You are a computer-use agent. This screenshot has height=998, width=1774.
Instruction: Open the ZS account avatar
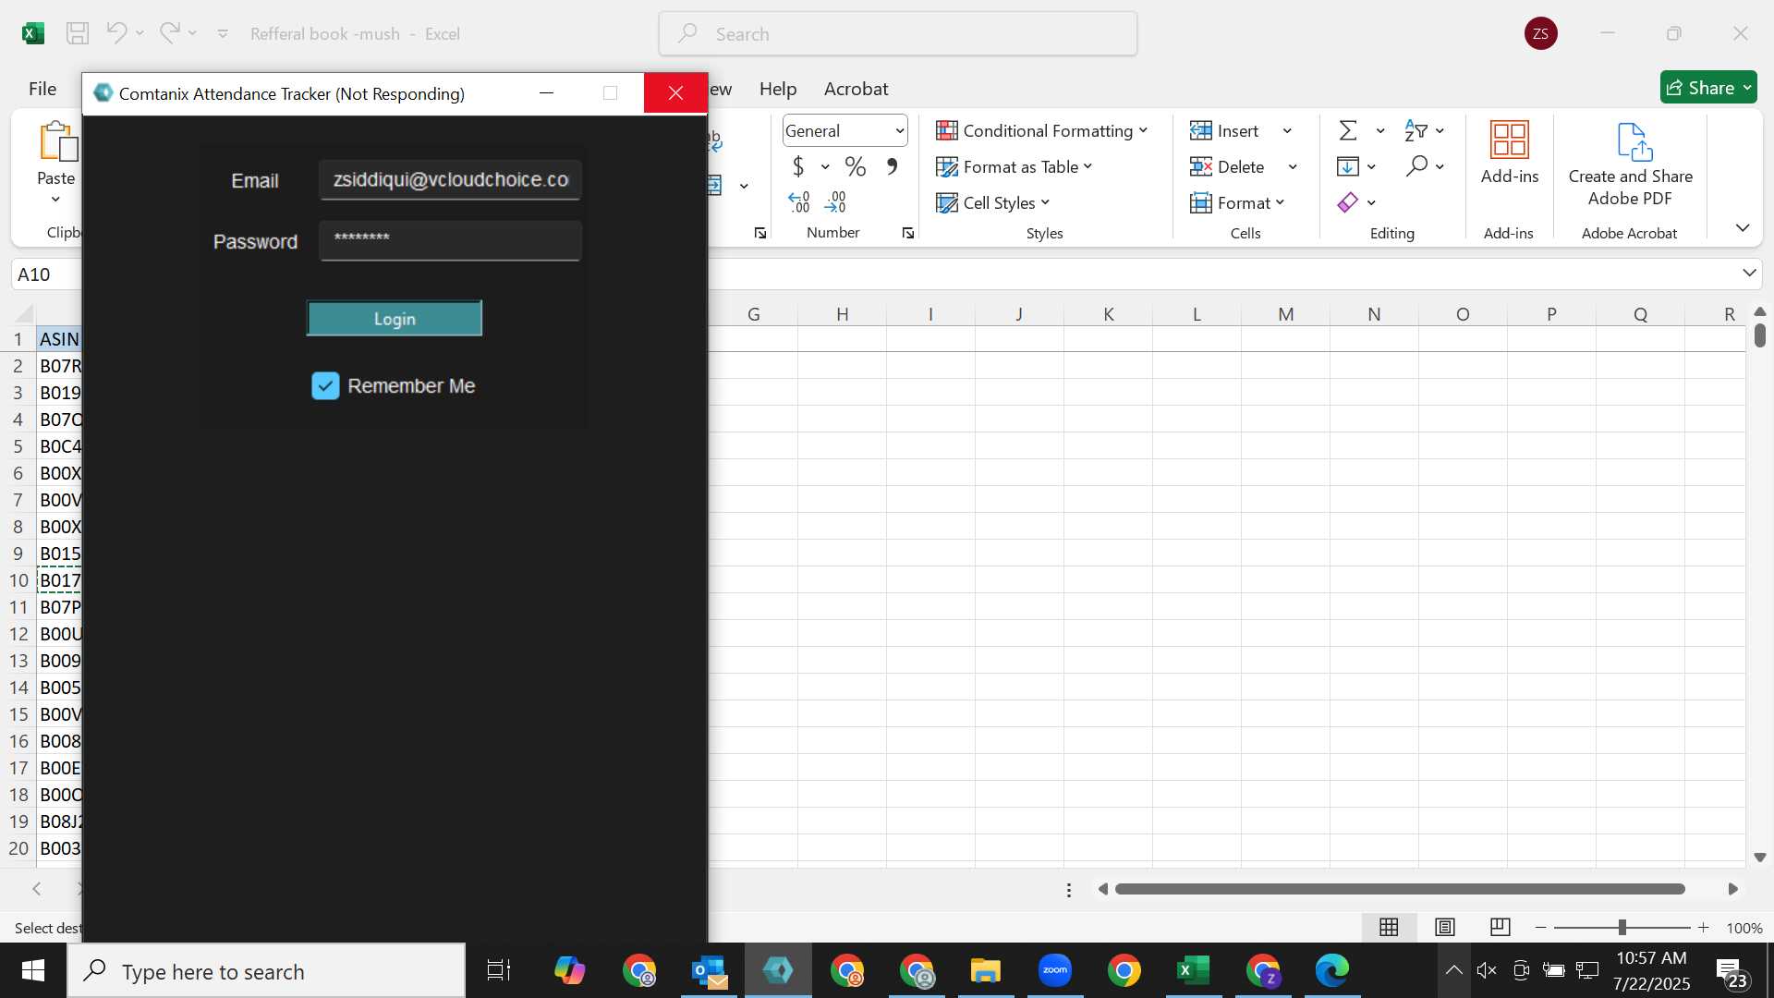1541,33
